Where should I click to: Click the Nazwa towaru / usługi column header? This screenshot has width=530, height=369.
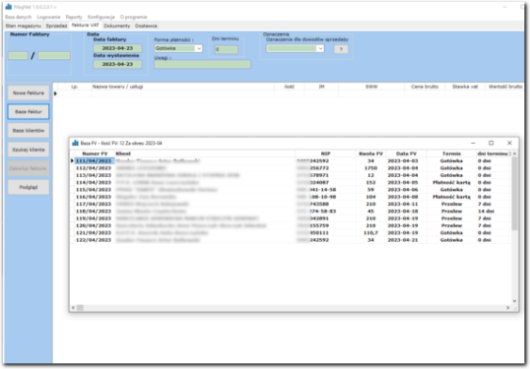(x=183, y=87)
